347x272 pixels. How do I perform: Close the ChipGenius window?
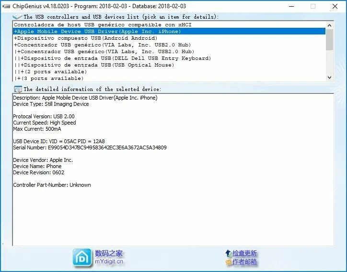click(x=335, y=6)
